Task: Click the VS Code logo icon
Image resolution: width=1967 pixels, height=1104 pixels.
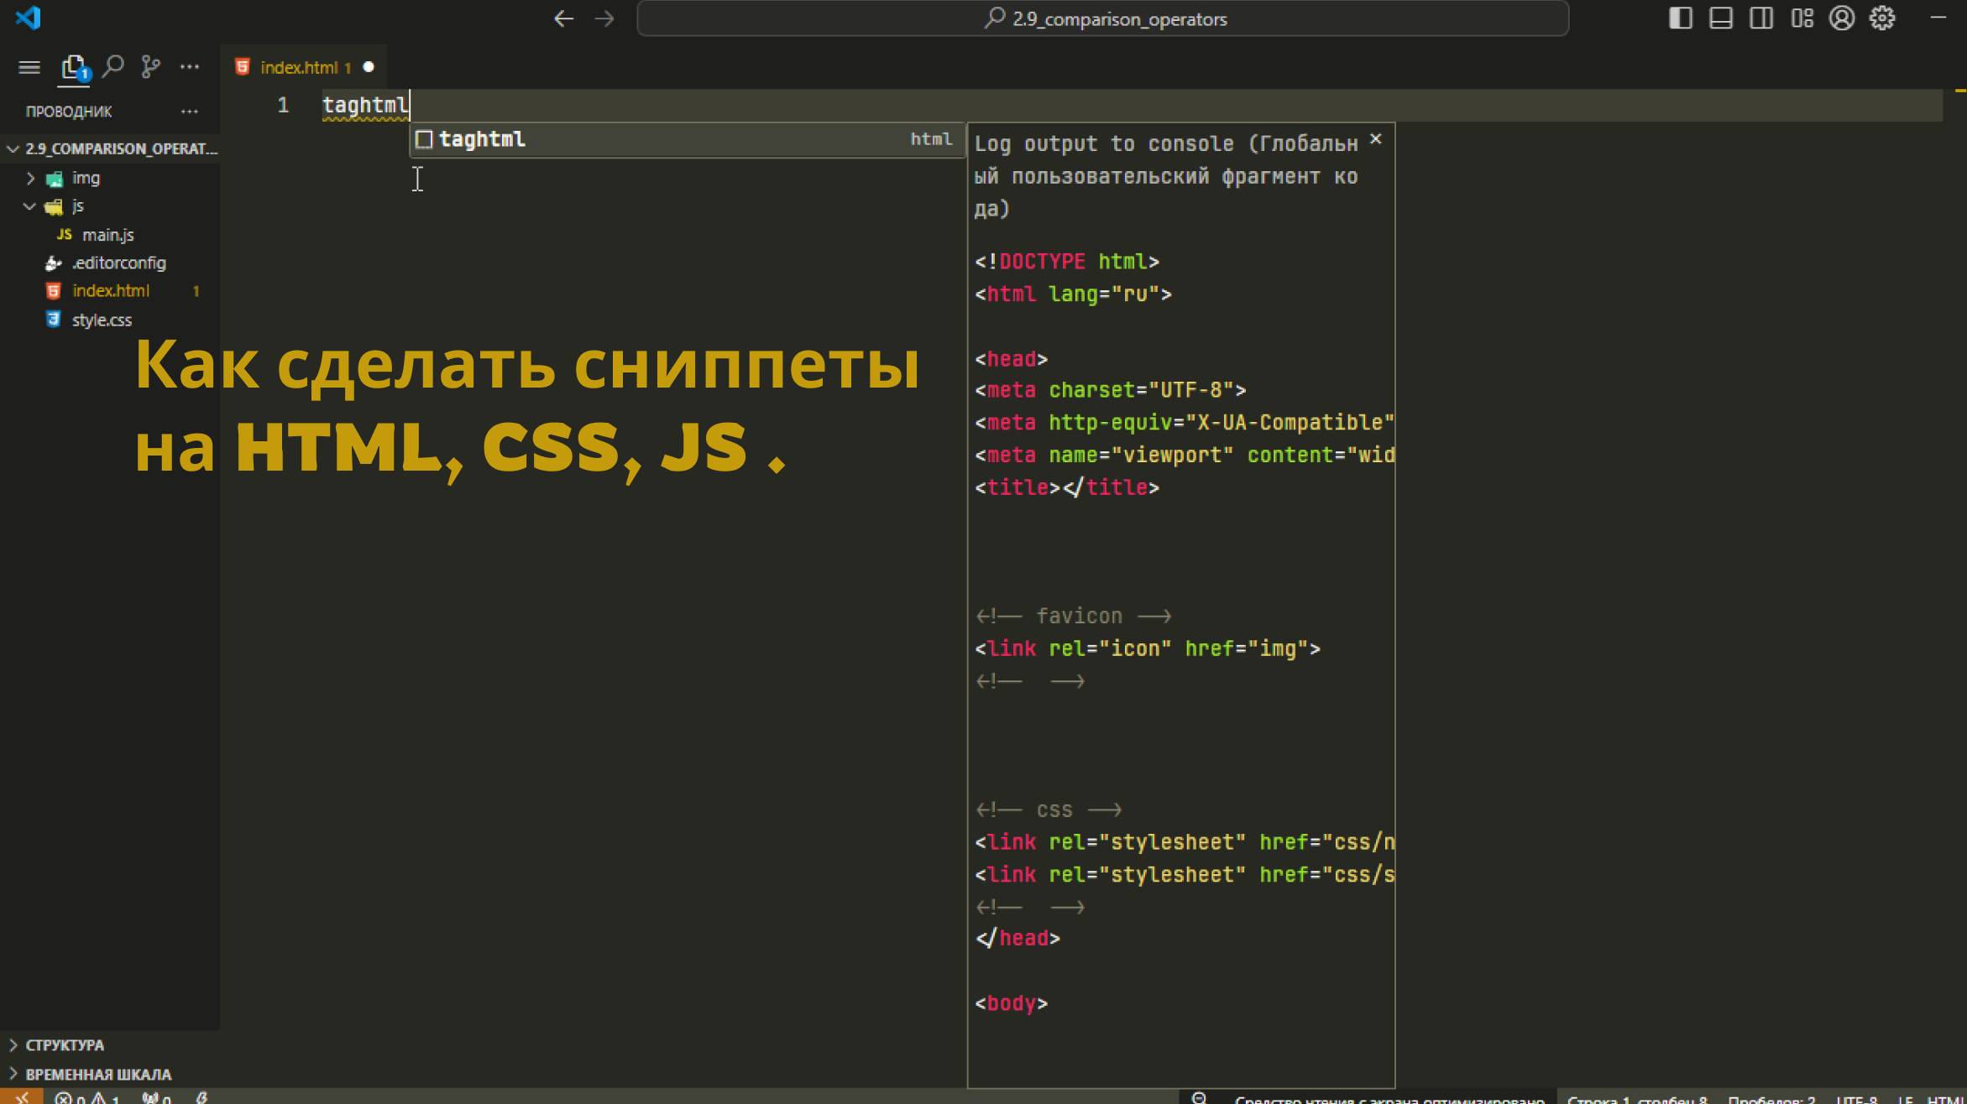Action: (28, 18)
